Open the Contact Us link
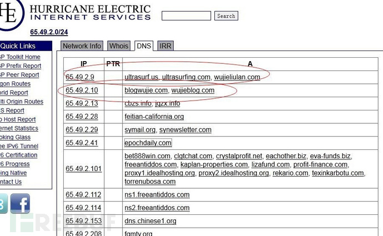Screen dimensions: 383x236 click(x=11, y=182)
